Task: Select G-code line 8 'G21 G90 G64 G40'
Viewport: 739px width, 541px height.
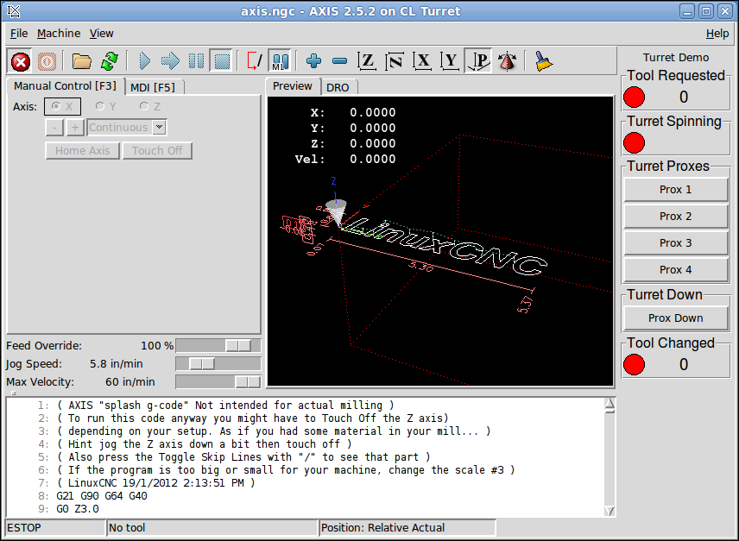Action: (x=102, y=496)
